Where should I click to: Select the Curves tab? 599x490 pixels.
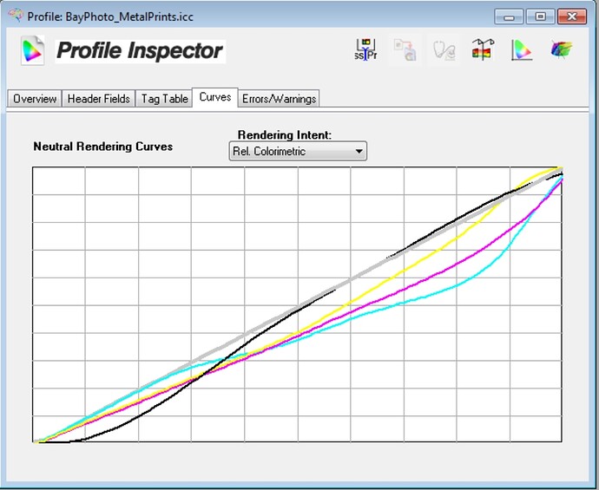point(214,97)
